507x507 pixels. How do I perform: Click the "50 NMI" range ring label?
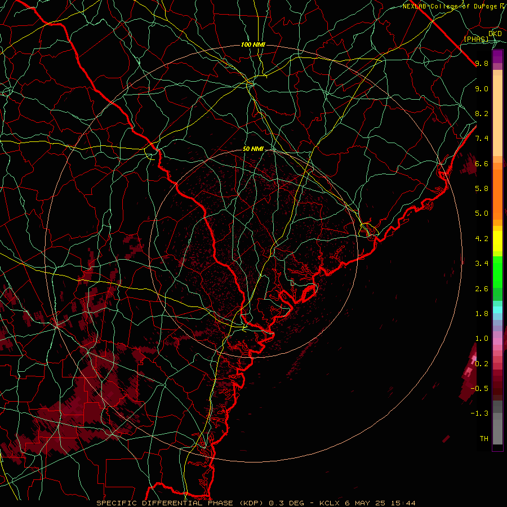(253, 149)
